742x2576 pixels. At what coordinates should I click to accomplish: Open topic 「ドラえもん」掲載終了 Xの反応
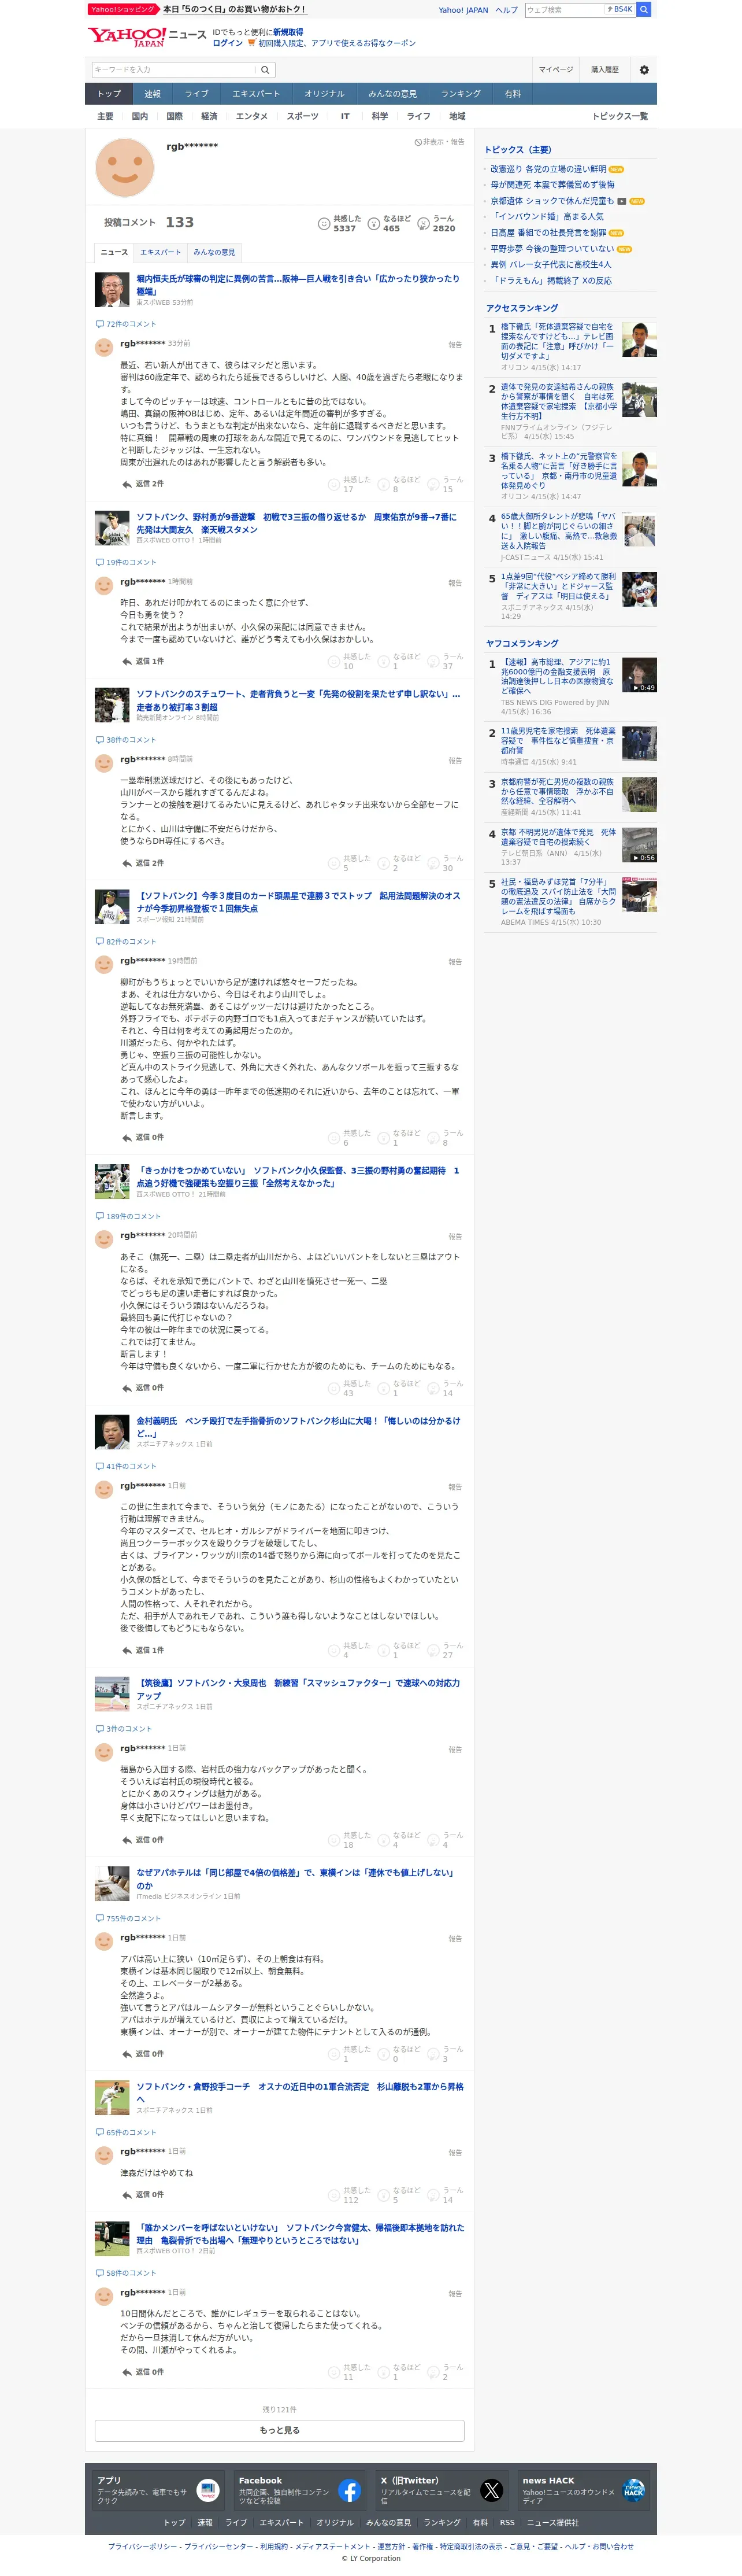(x=551, y=281)
